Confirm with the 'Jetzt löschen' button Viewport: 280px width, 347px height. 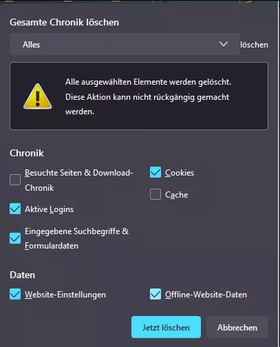pyautogui.click(x=166, y=327)
